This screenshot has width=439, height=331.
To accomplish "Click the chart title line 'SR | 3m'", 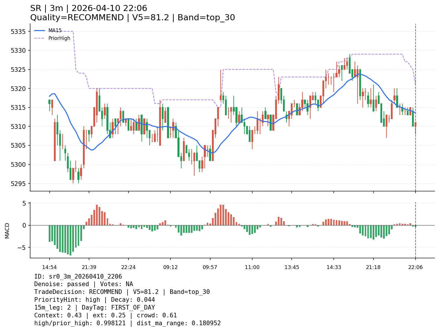I will click(88, 8).
